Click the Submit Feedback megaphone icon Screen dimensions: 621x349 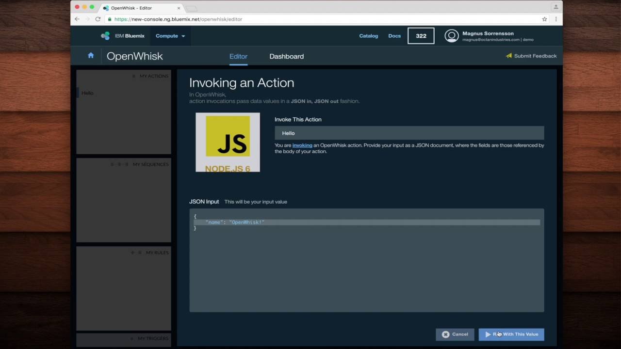click(509, 56)
